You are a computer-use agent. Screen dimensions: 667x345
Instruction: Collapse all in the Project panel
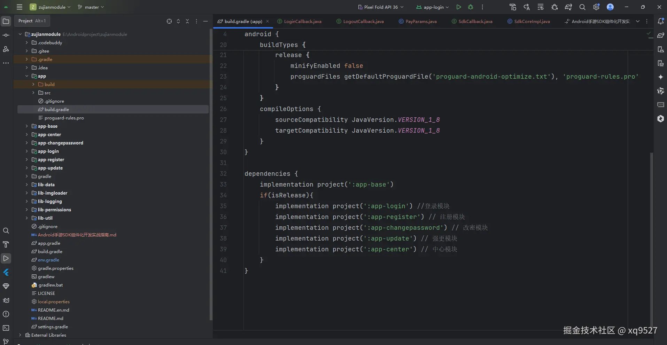187,21
